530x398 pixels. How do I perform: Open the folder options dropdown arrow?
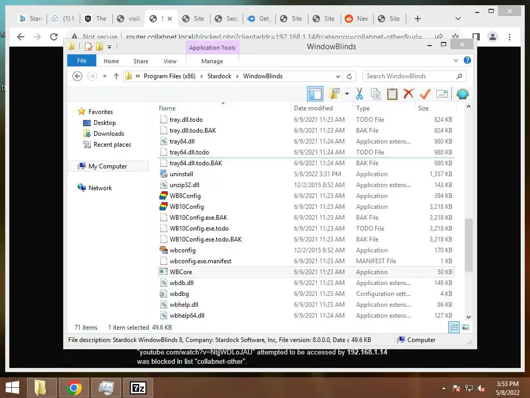(347, 94)
